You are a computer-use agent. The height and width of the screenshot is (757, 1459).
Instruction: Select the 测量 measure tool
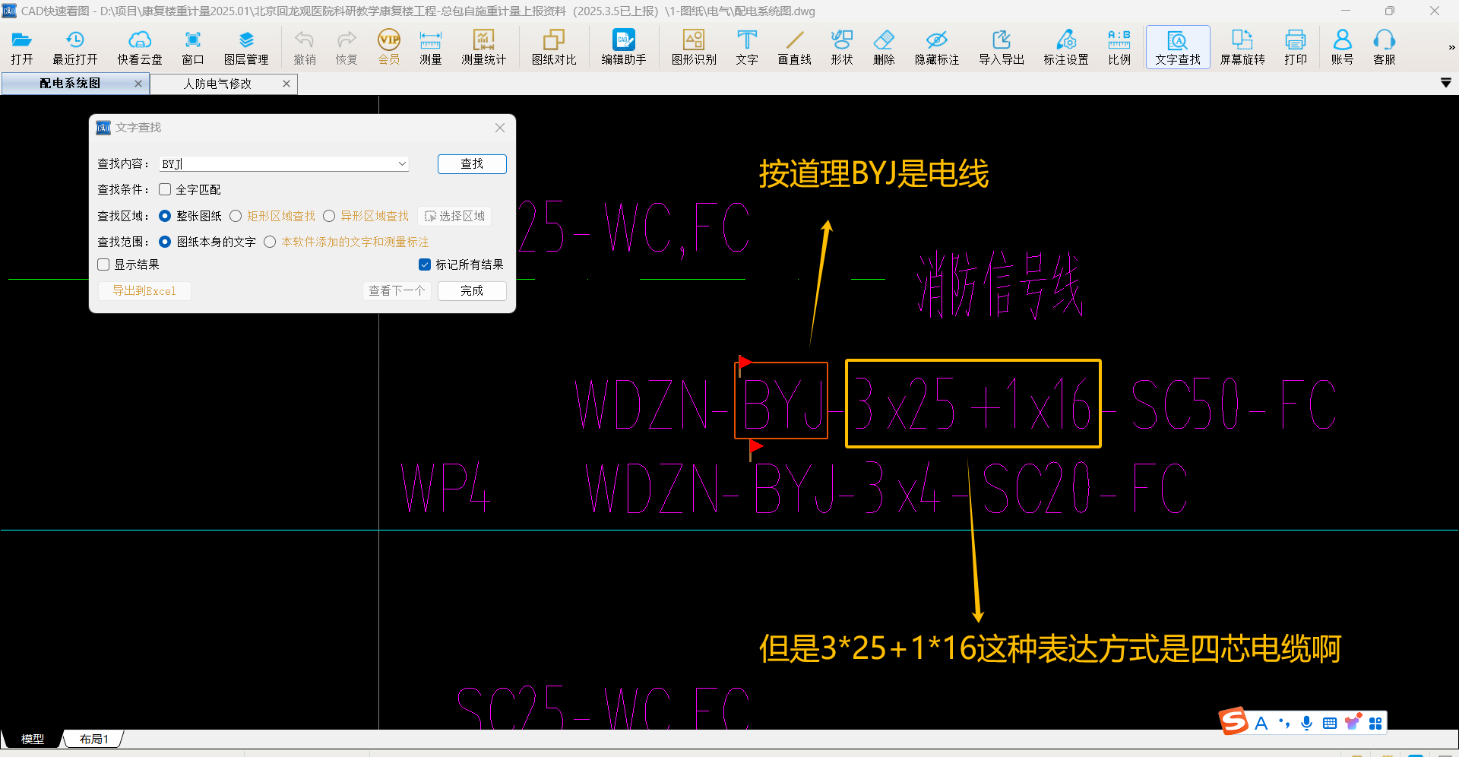coord(431,47)
